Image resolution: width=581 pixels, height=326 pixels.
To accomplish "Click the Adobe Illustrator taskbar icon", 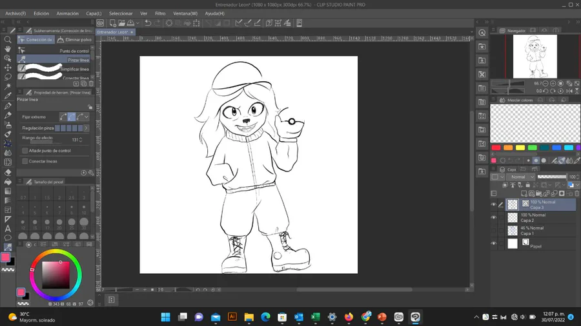I will coord(232,317).
